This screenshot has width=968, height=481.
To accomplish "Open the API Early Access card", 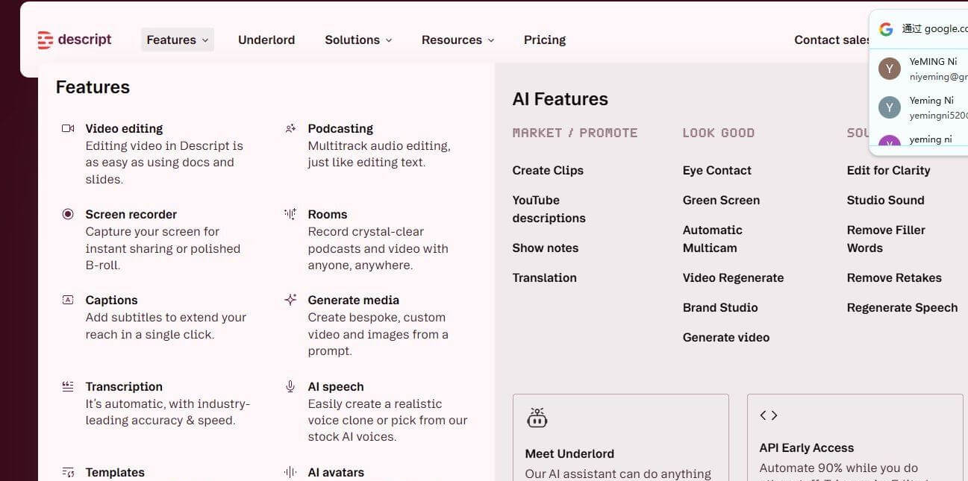I will pos(855,438).
